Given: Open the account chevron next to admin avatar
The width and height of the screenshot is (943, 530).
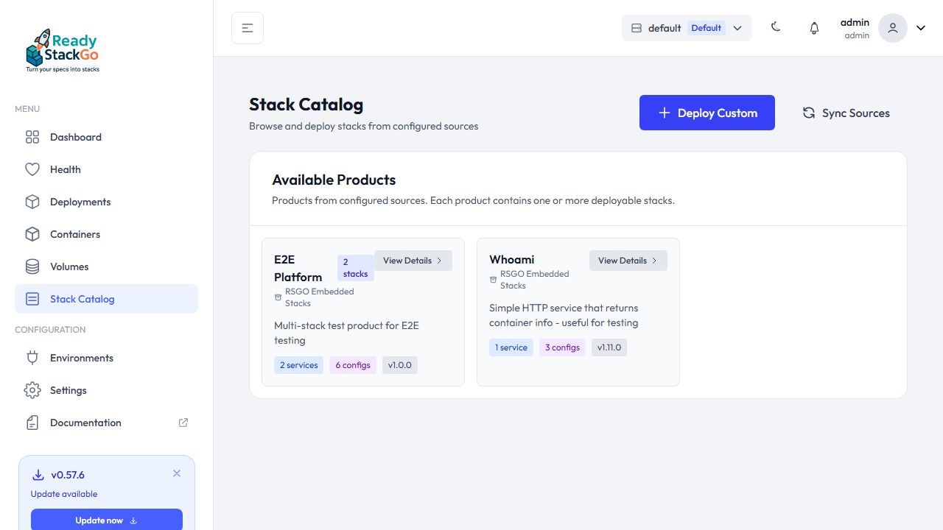Looking at the screenshot, I should 920,27.
